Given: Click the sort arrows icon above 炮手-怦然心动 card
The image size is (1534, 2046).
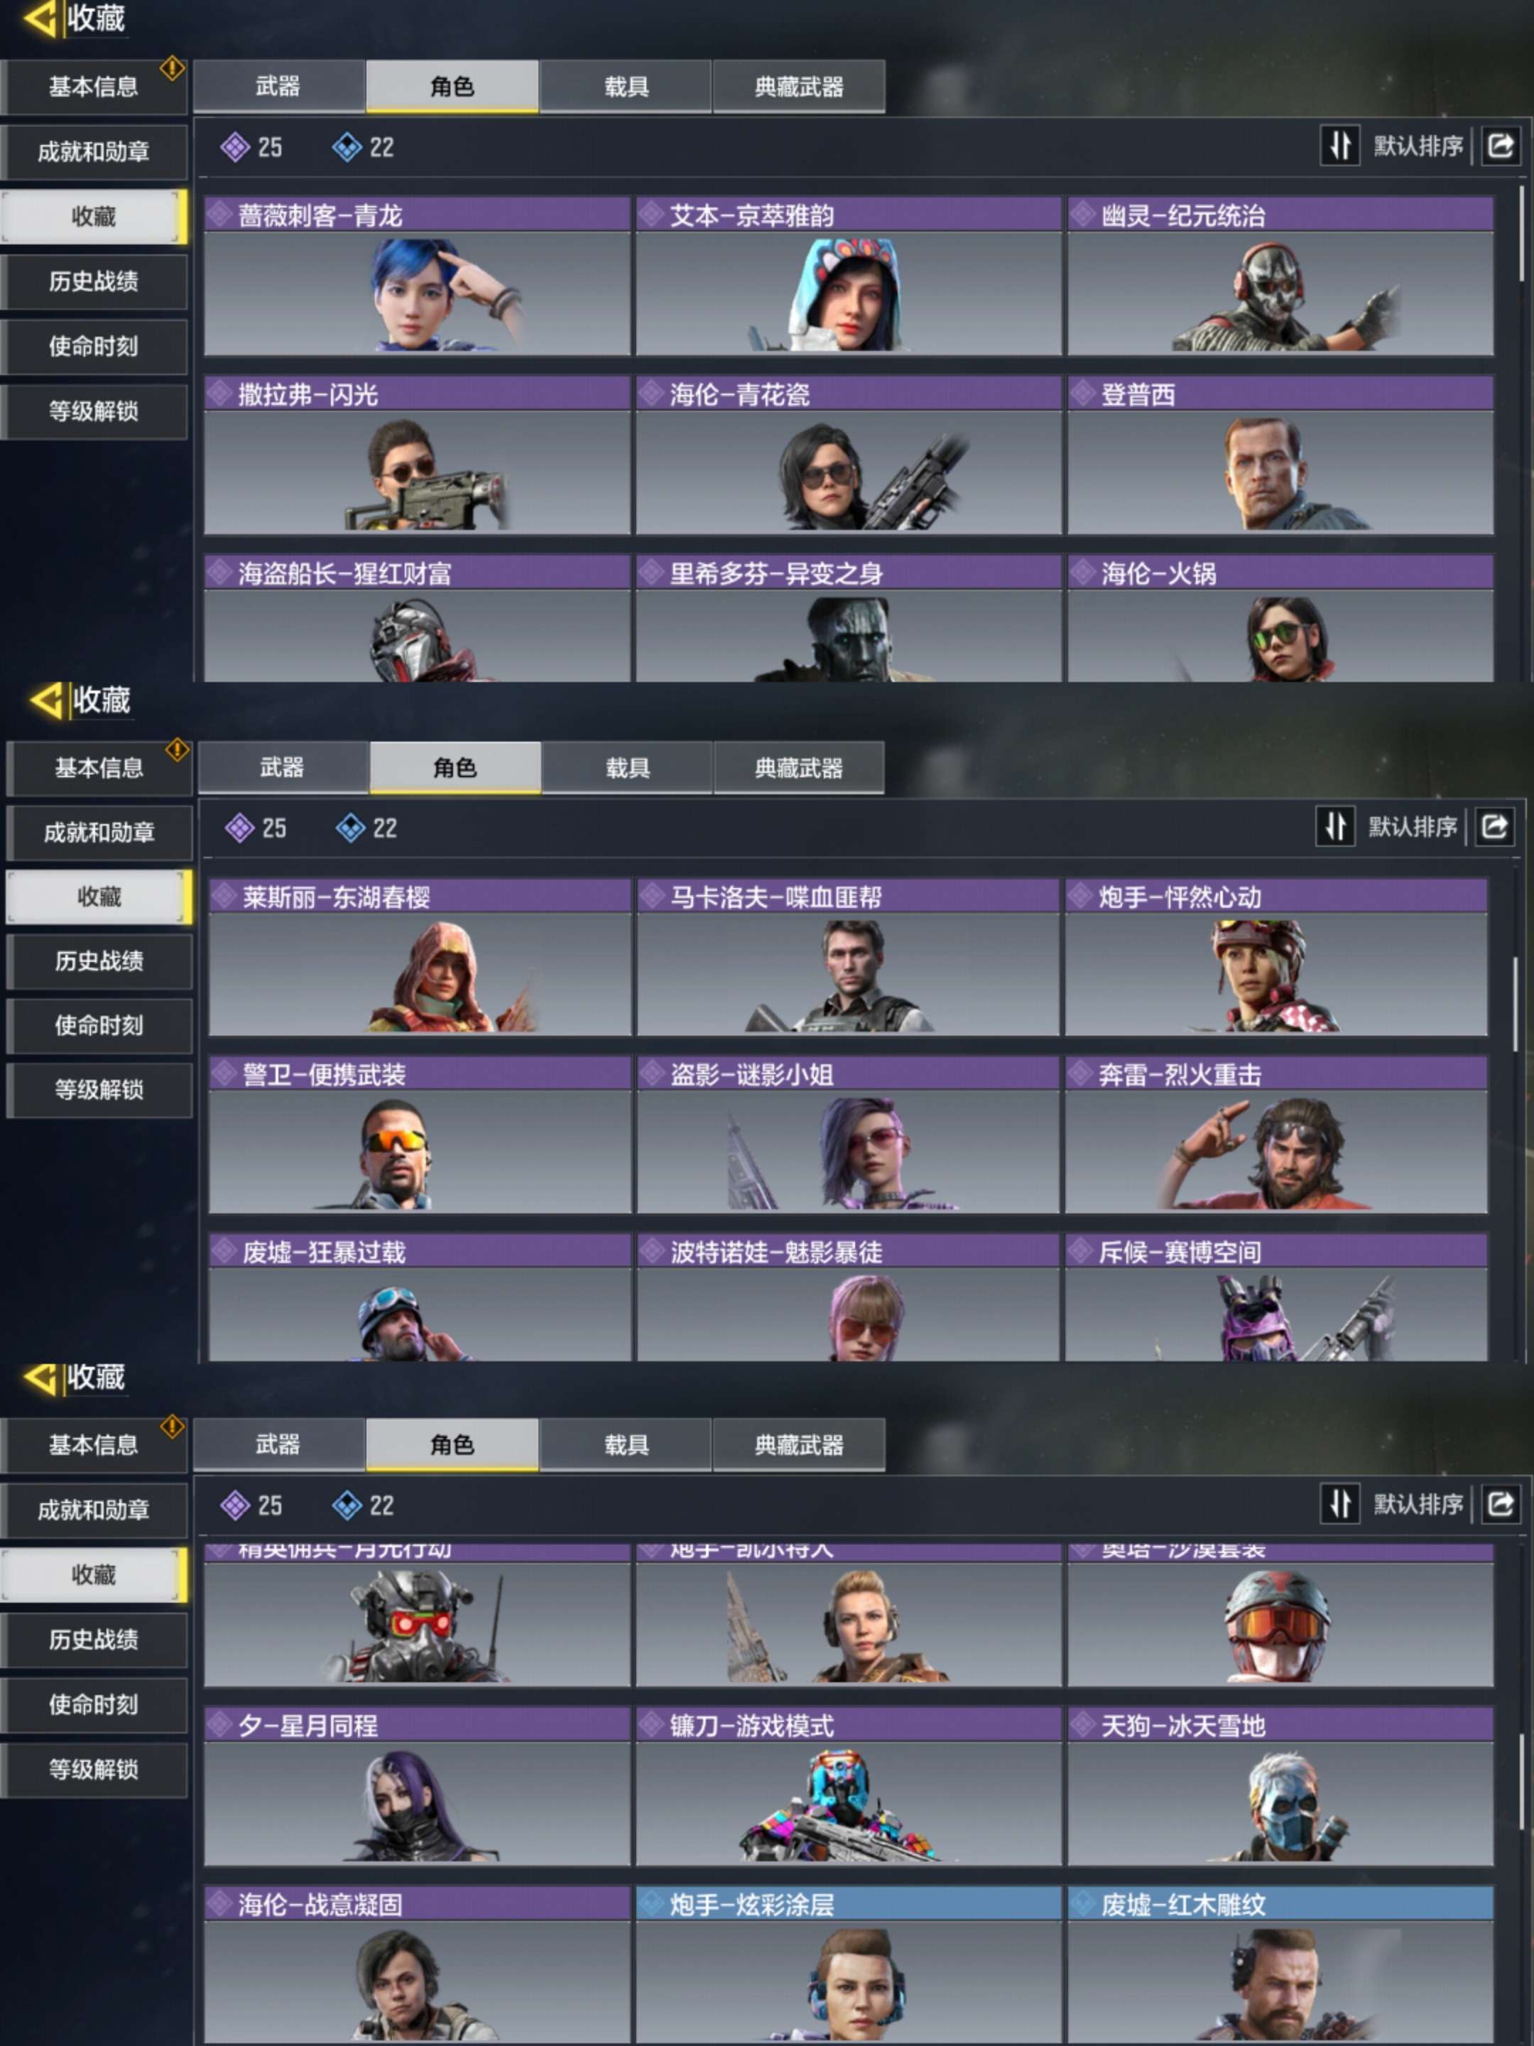Looking at the screenshot, I should (x=1335, y=826).
